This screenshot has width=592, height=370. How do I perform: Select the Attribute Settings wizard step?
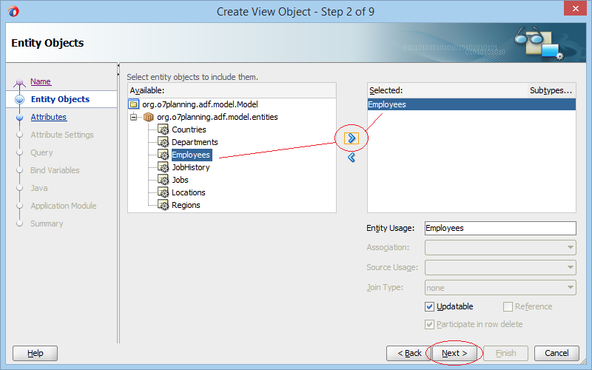62,135
